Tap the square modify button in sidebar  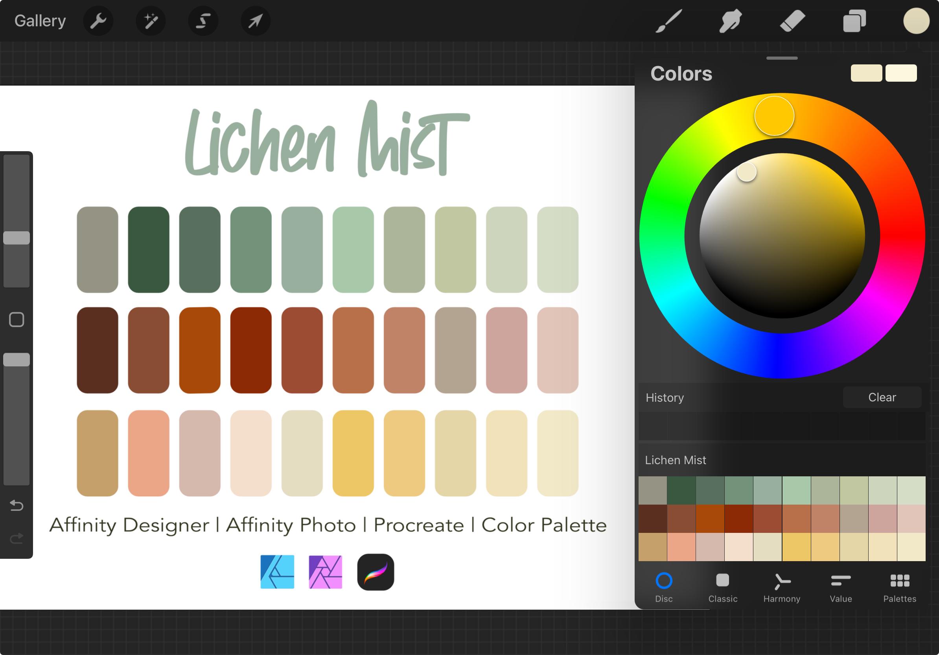click(x=17, y=320)
